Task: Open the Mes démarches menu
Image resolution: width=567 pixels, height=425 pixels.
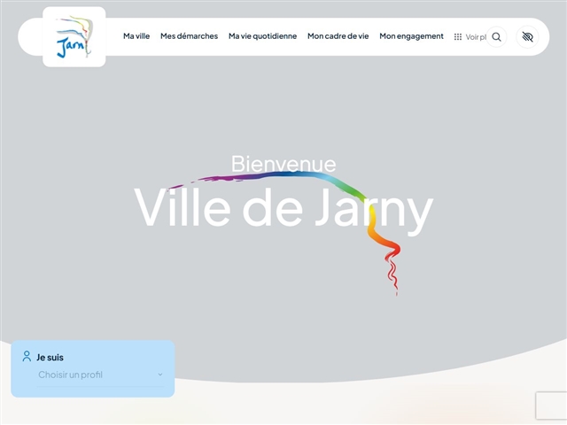Action: 189,36
